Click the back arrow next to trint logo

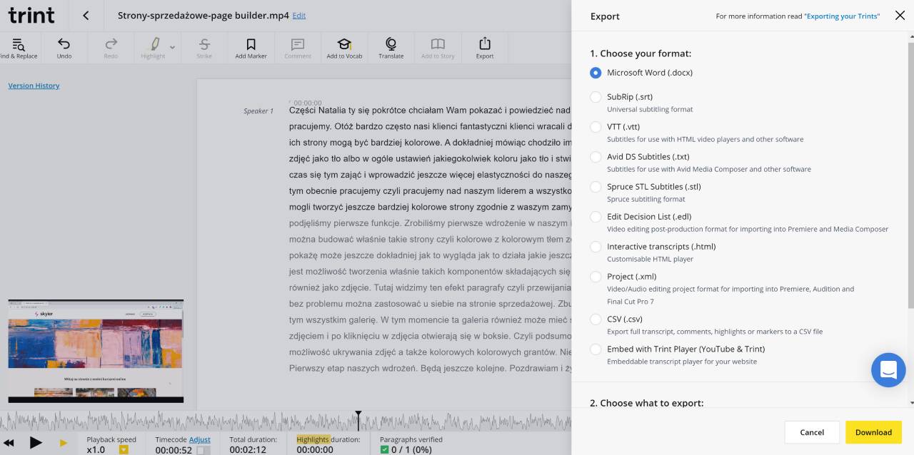pos(86,15)
